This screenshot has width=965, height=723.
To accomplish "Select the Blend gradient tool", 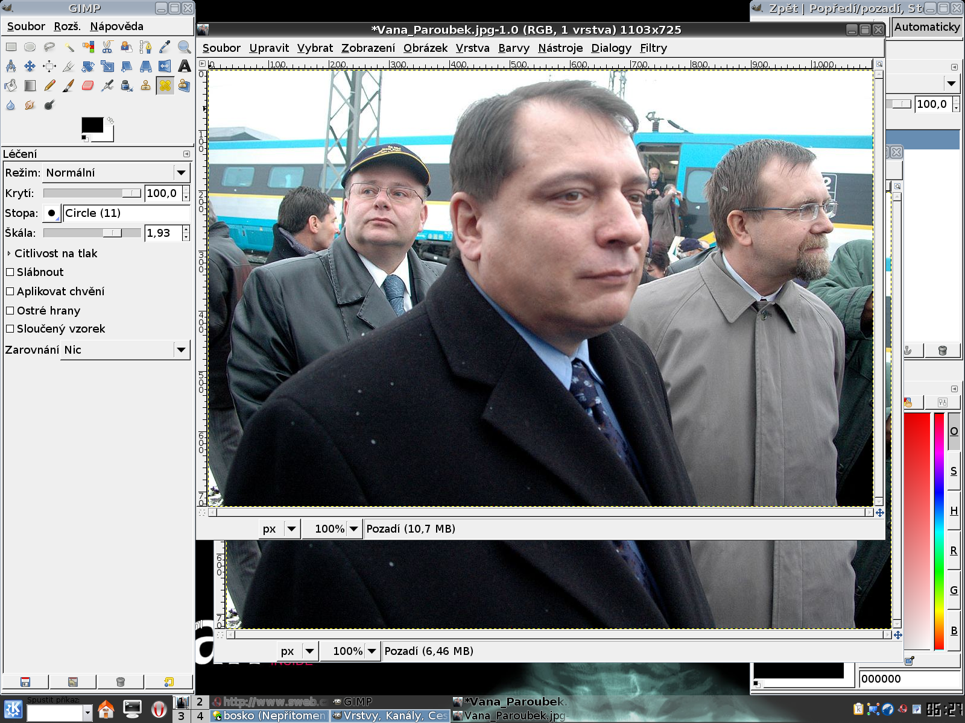I will (x=30, y=86).
